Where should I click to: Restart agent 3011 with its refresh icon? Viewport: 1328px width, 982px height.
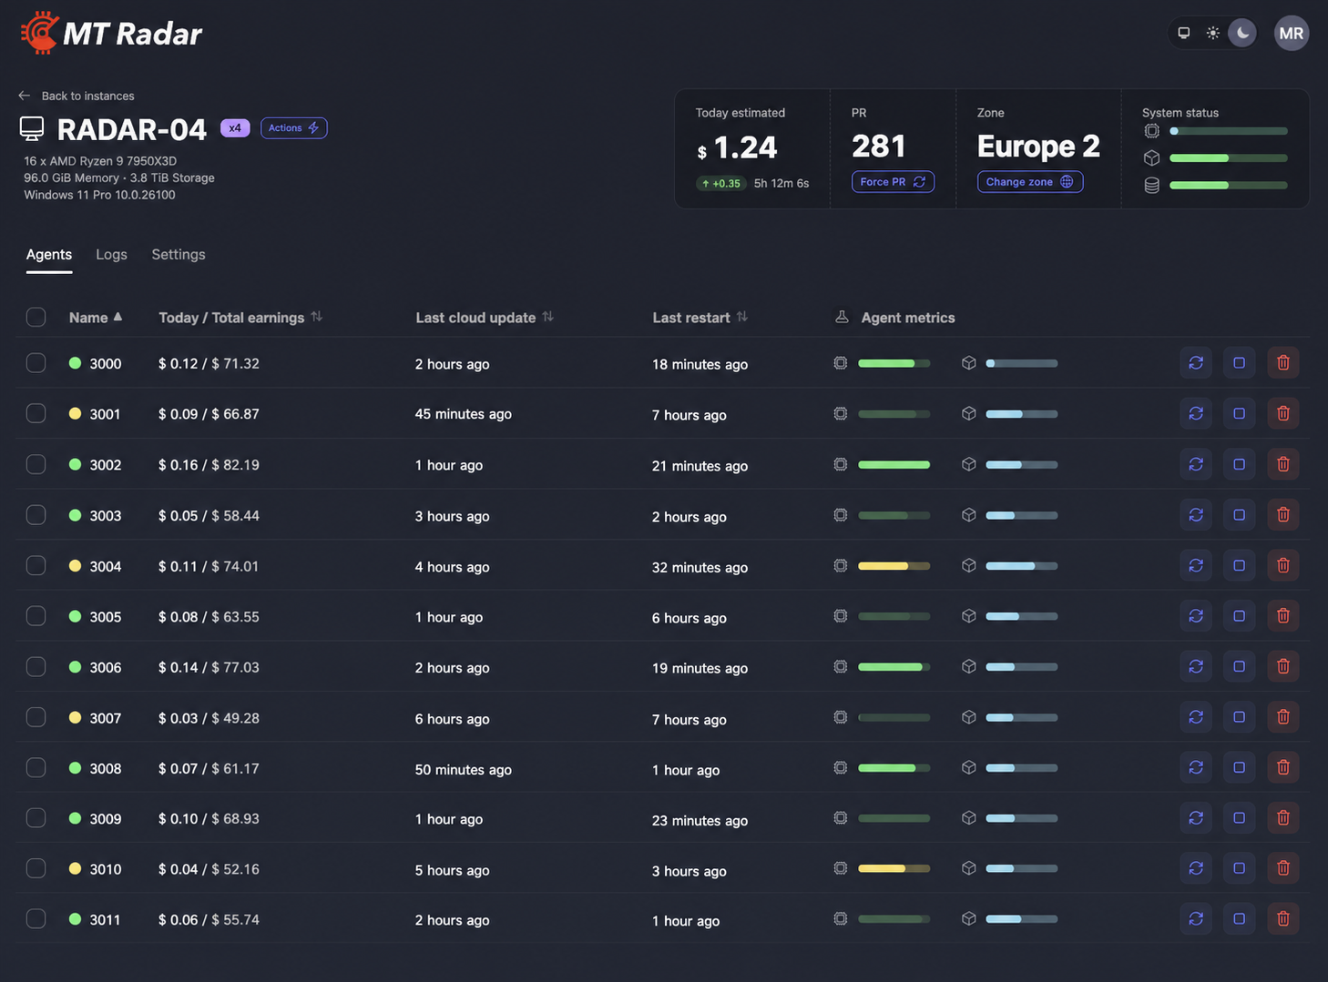[1196, 919]
